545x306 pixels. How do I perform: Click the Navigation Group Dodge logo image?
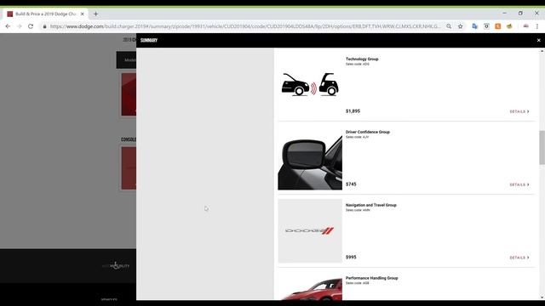(x=310, y=230)
